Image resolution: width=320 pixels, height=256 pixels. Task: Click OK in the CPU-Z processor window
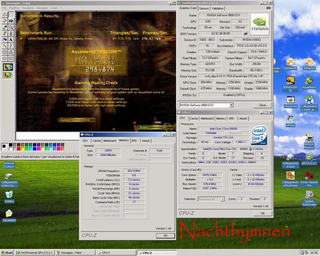[x=262, y=213]
